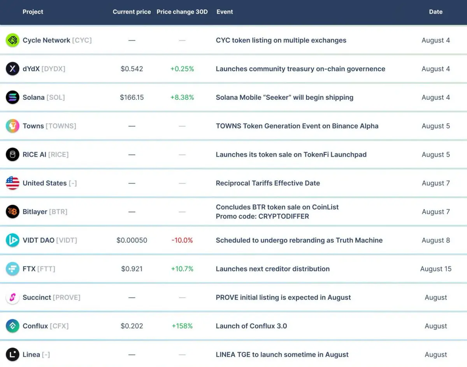This screenshot has width=467, height=367.
Task: Click the August 8 date for VIDT DAO
Action: [436, 240]
